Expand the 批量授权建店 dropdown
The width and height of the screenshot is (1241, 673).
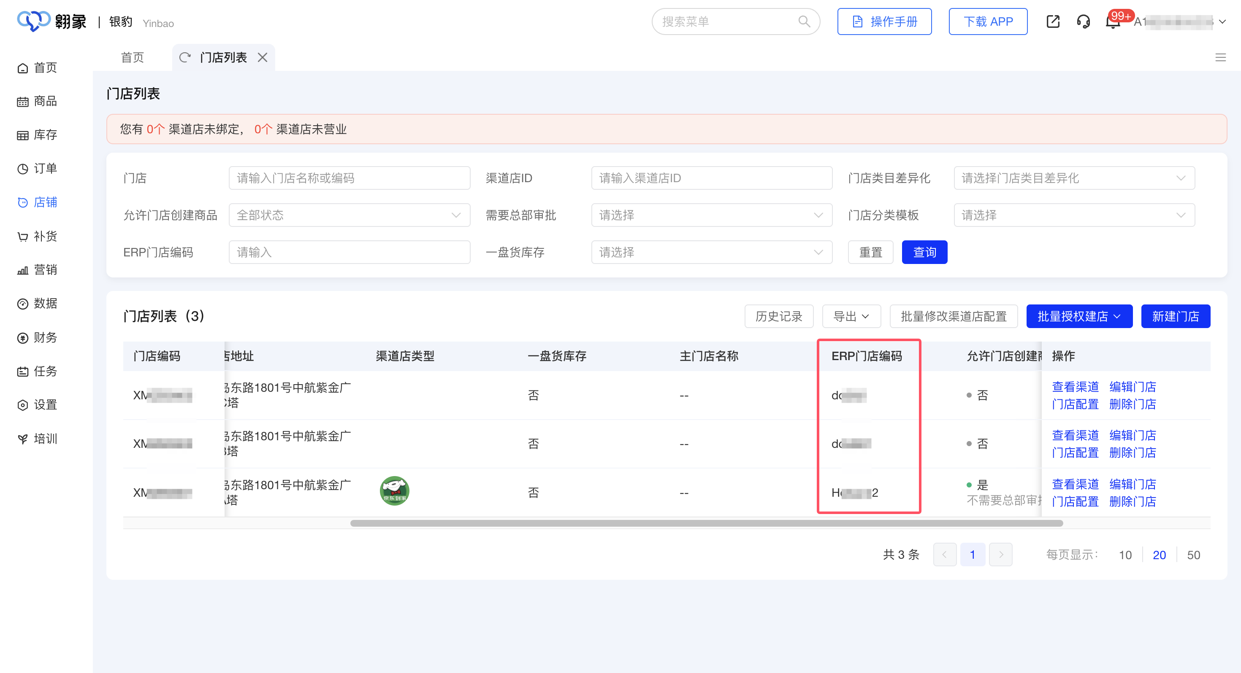[x=1079, y=316]
